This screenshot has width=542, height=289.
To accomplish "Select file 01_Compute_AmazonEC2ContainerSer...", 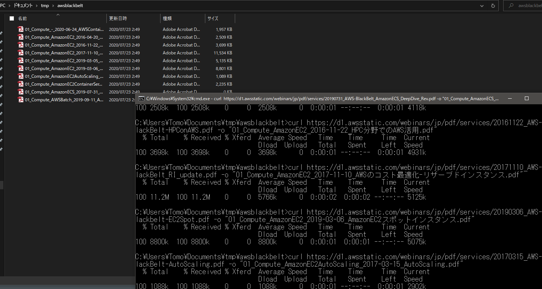I will tap(64, 84).
